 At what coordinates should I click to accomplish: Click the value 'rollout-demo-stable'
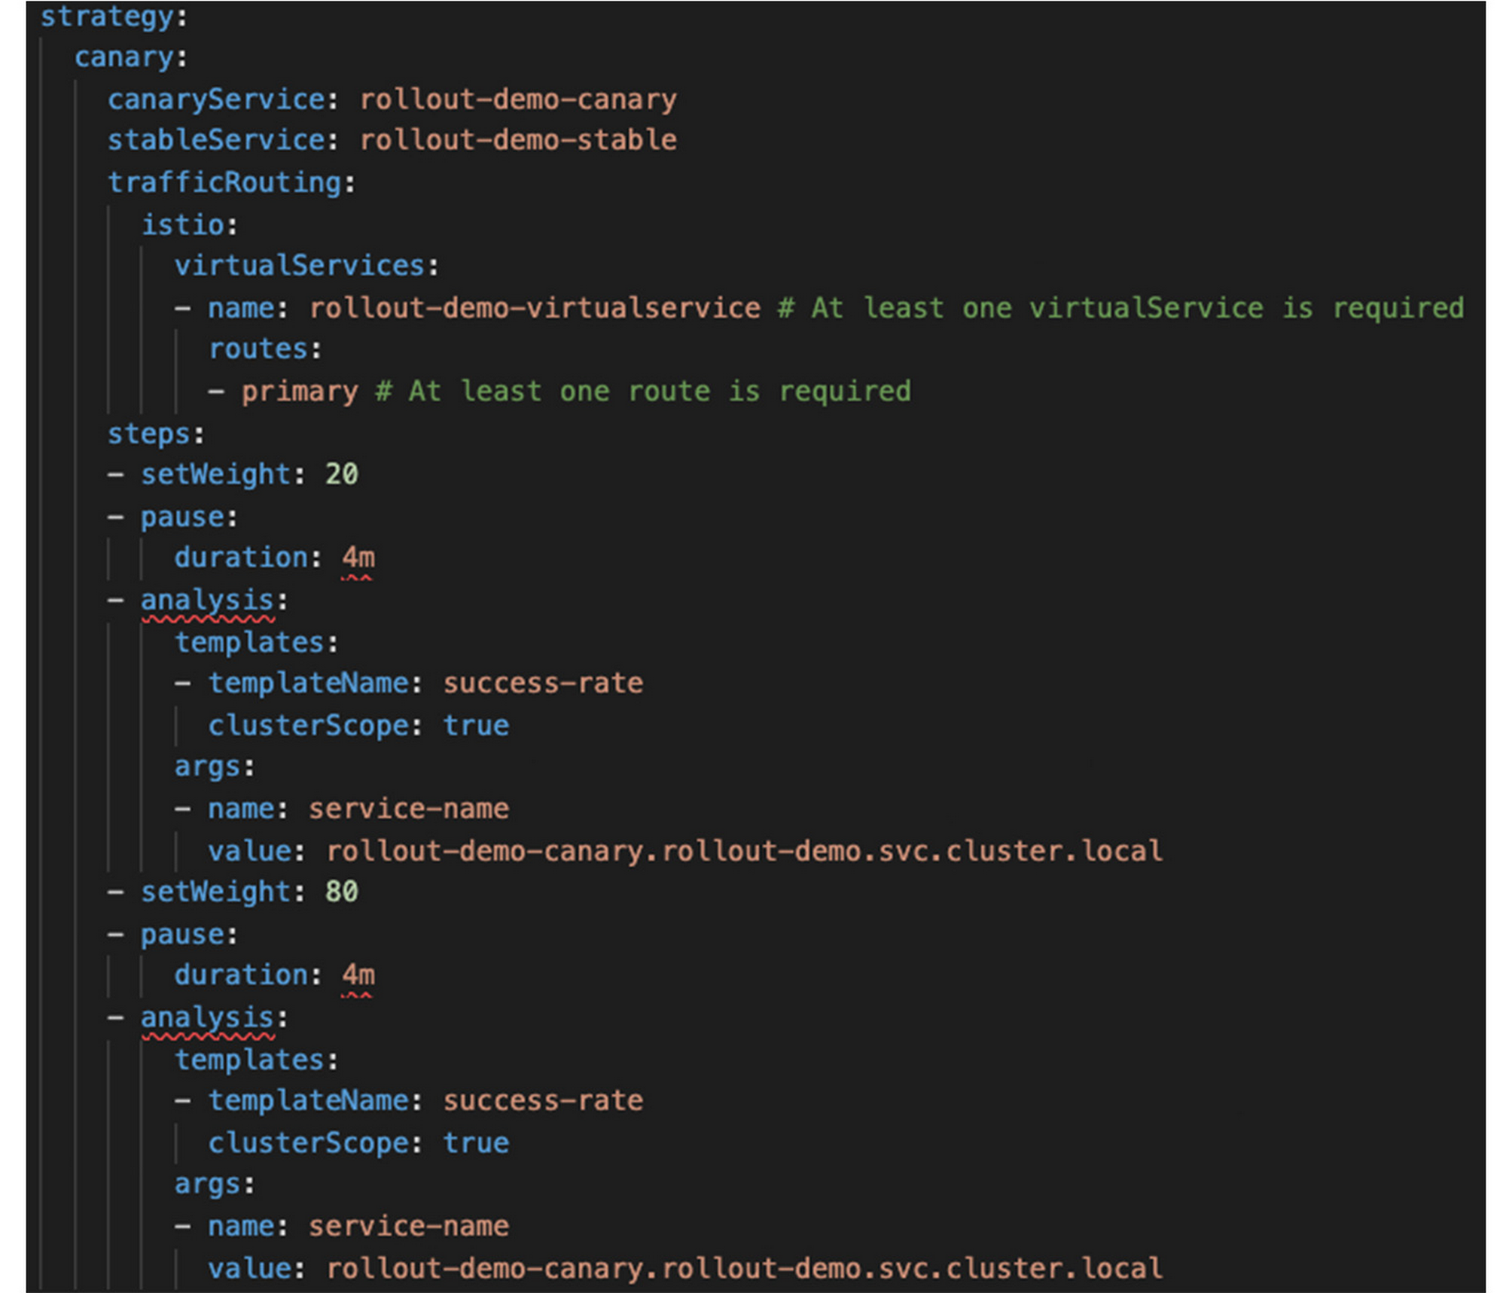coord(518,140)
